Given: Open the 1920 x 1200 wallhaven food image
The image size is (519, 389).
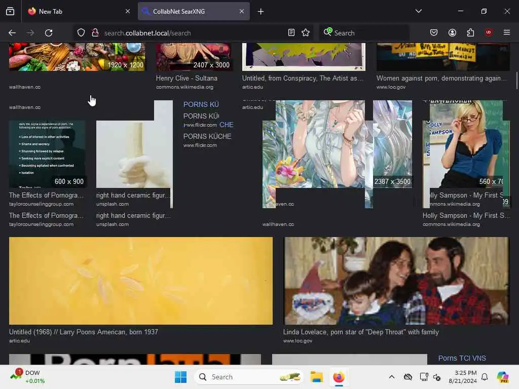Looking at the screenshot, I should [77, 57].
